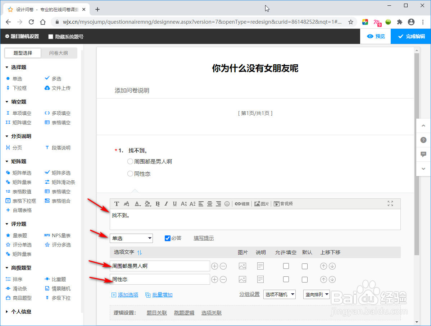Open the emoji picker in the editor toolbar
The height and width of the screenshot is (326, 431).
coord(227,203)
